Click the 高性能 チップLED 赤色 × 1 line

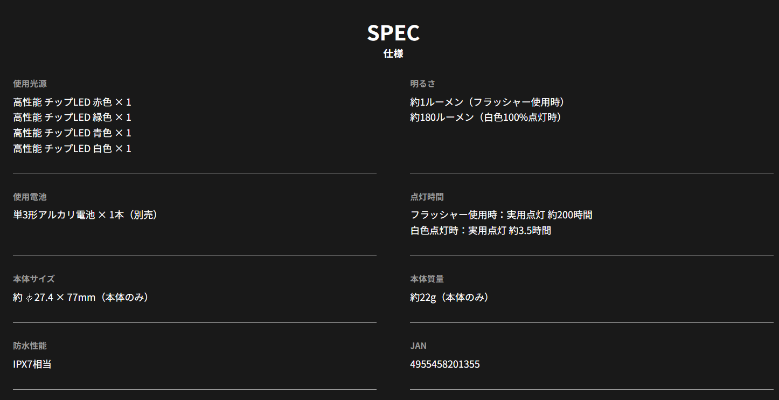(72, 102)
